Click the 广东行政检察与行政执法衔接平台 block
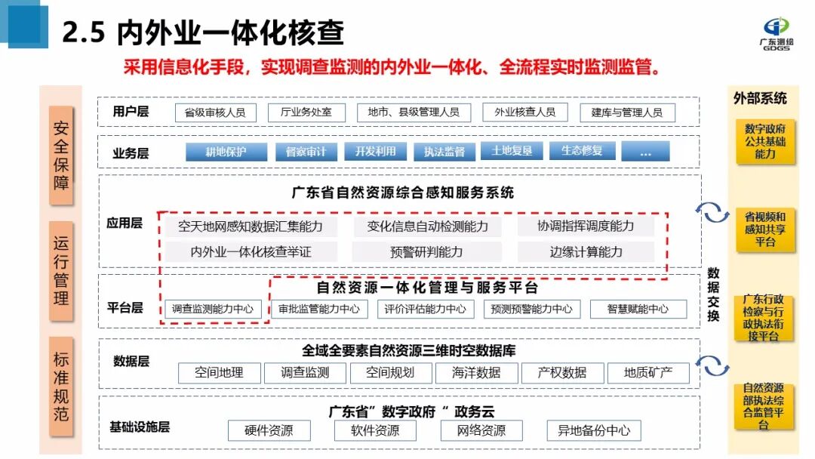The image size is (815, 459). [x=764, y=318]
